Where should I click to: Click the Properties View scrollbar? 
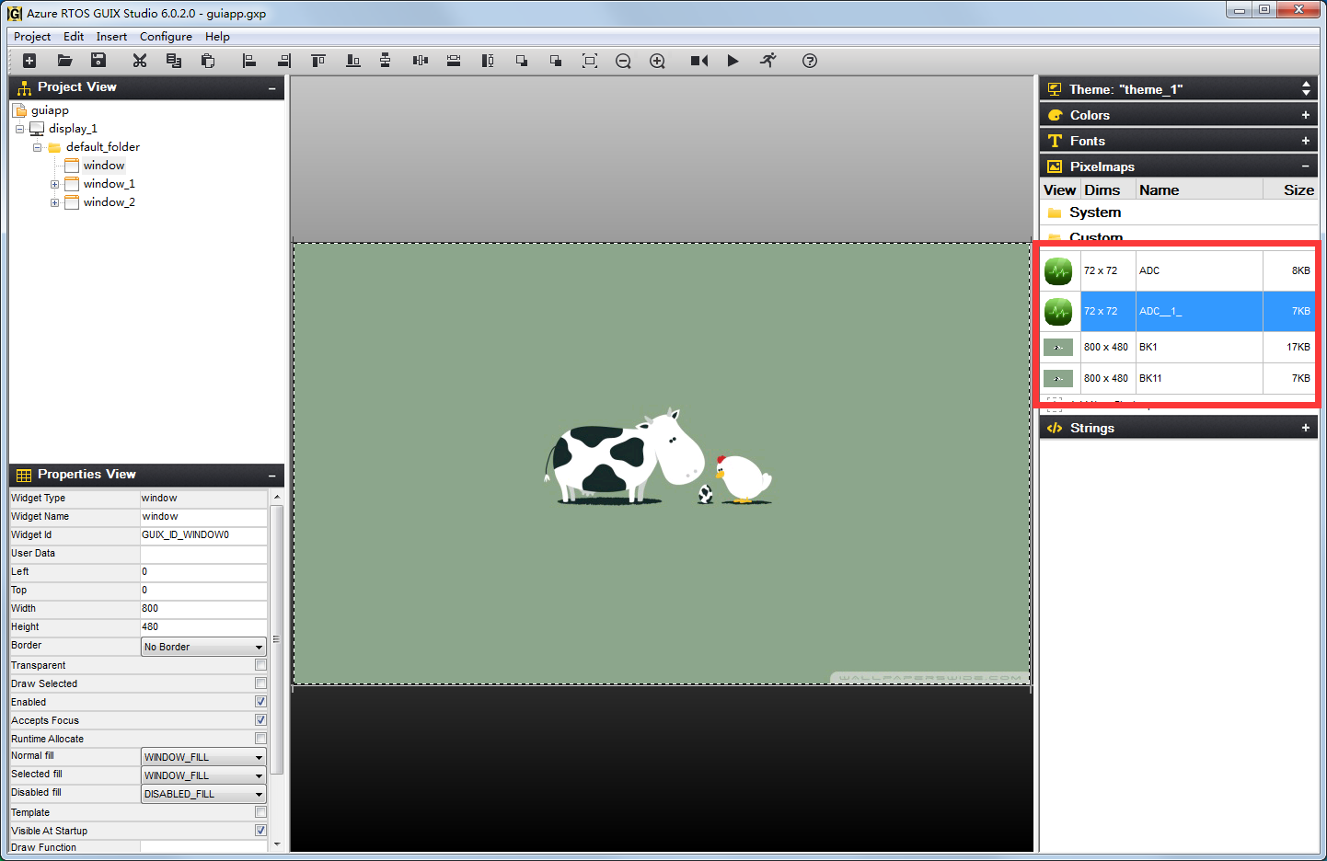[277, 639]
